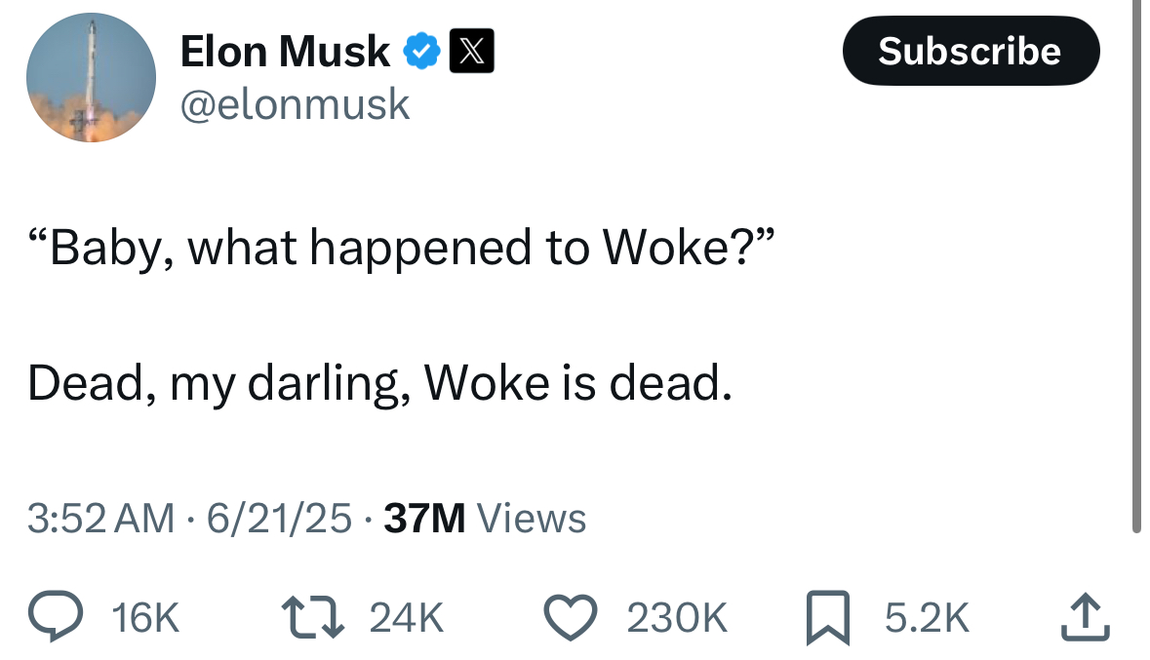Bookmark this post

(827, 619)
